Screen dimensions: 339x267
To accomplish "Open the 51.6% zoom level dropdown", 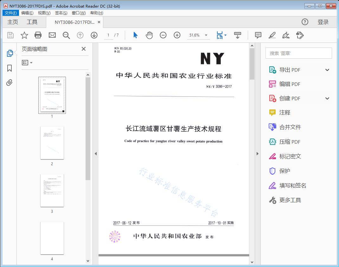I will pos(206,35).
